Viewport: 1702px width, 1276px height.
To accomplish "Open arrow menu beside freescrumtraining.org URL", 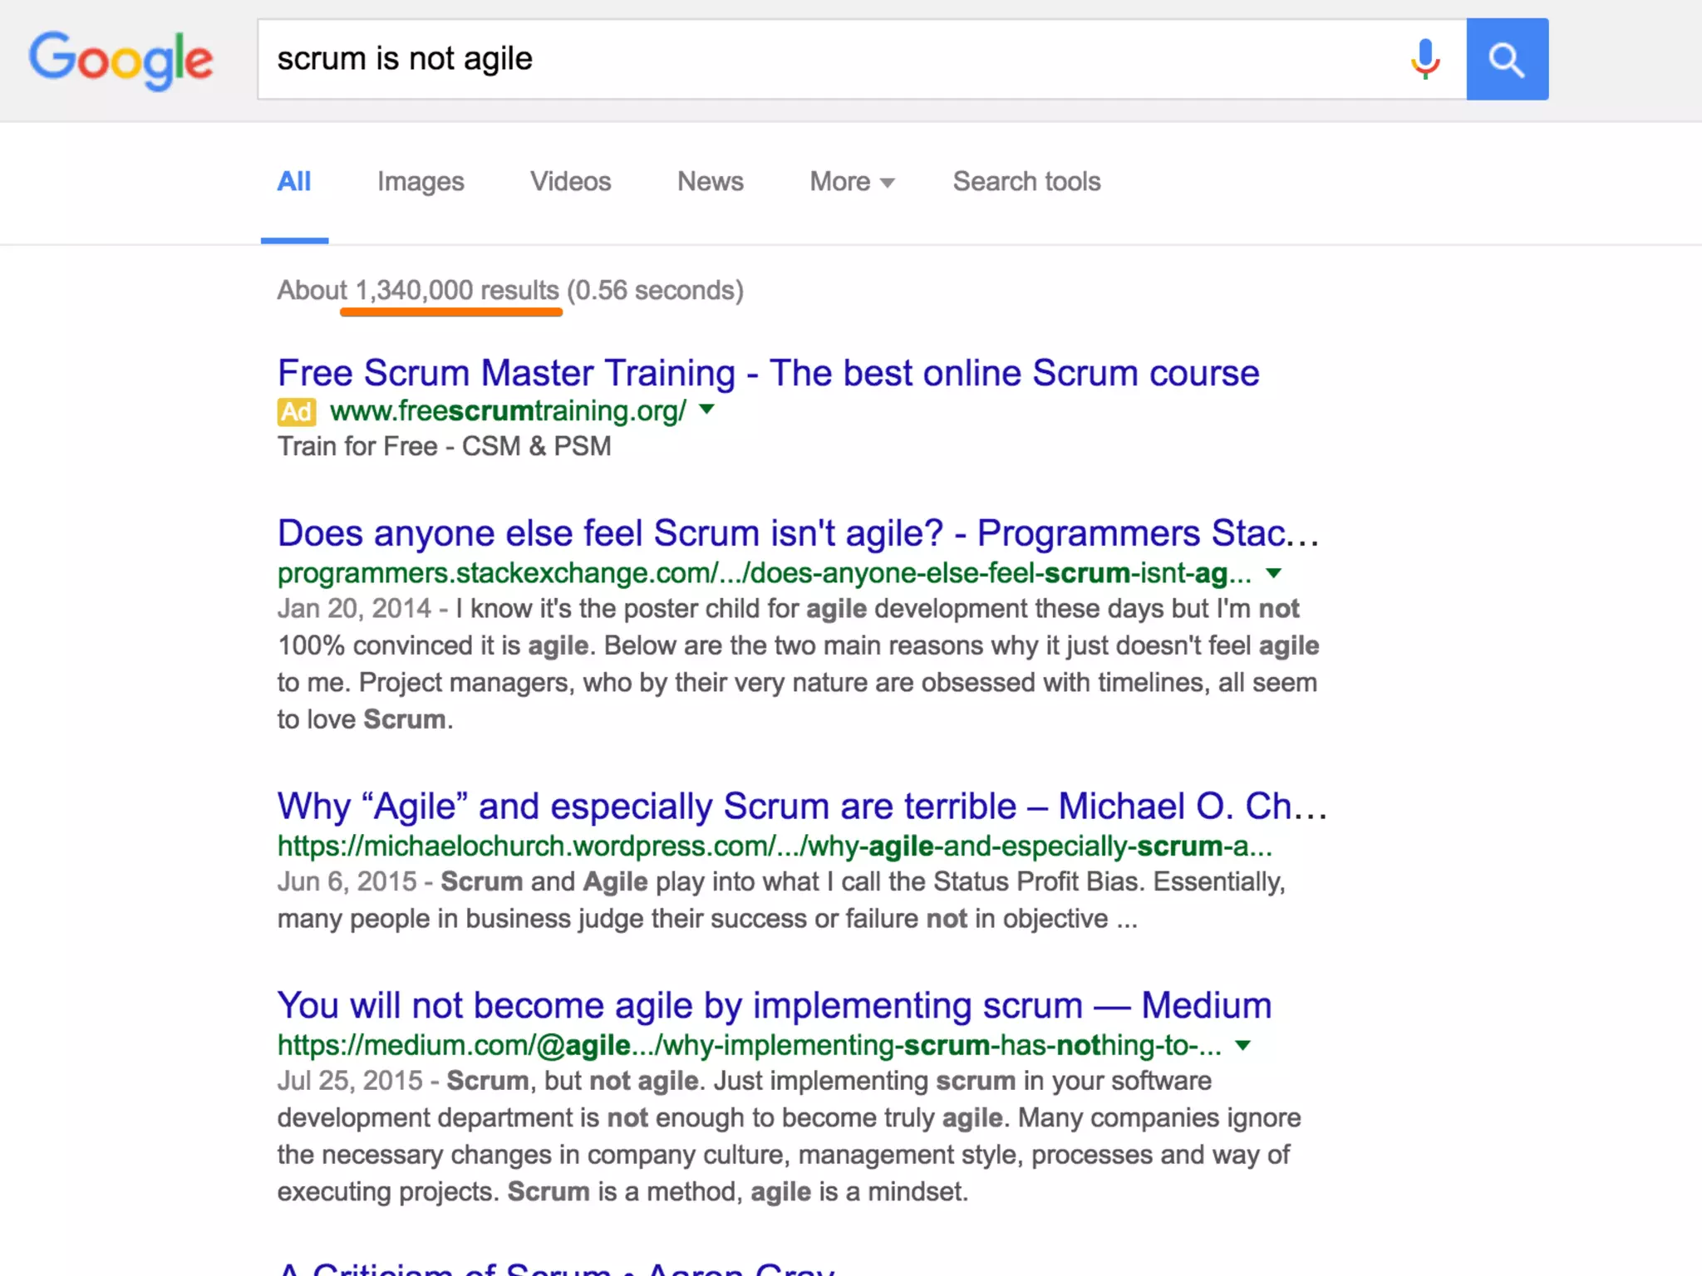I will 706,409.
